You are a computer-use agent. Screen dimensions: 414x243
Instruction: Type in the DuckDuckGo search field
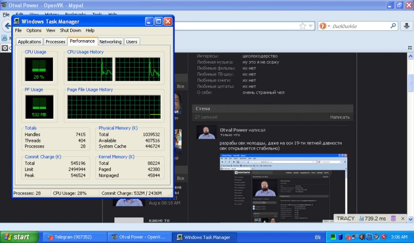coord(359,26)
